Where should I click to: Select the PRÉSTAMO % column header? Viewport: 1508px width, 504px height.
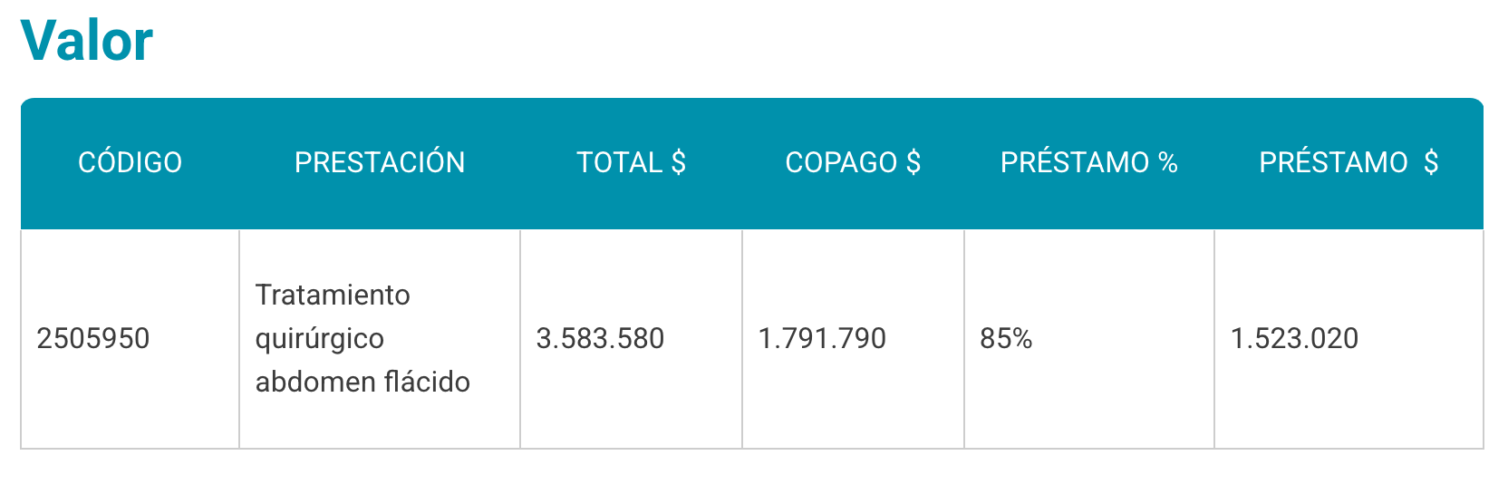1089,162
